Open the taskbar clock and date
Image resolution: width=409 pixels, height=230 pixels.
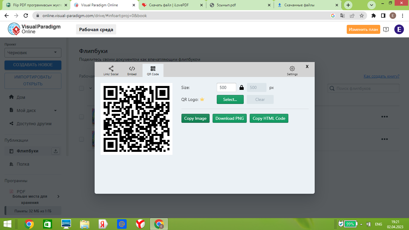(396, 224)
